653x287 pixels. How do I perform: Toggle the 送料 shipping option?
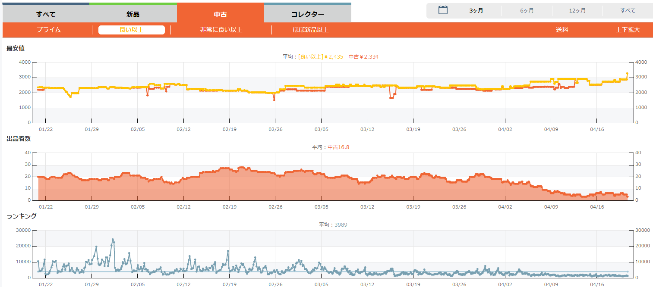tap(562, 30)
